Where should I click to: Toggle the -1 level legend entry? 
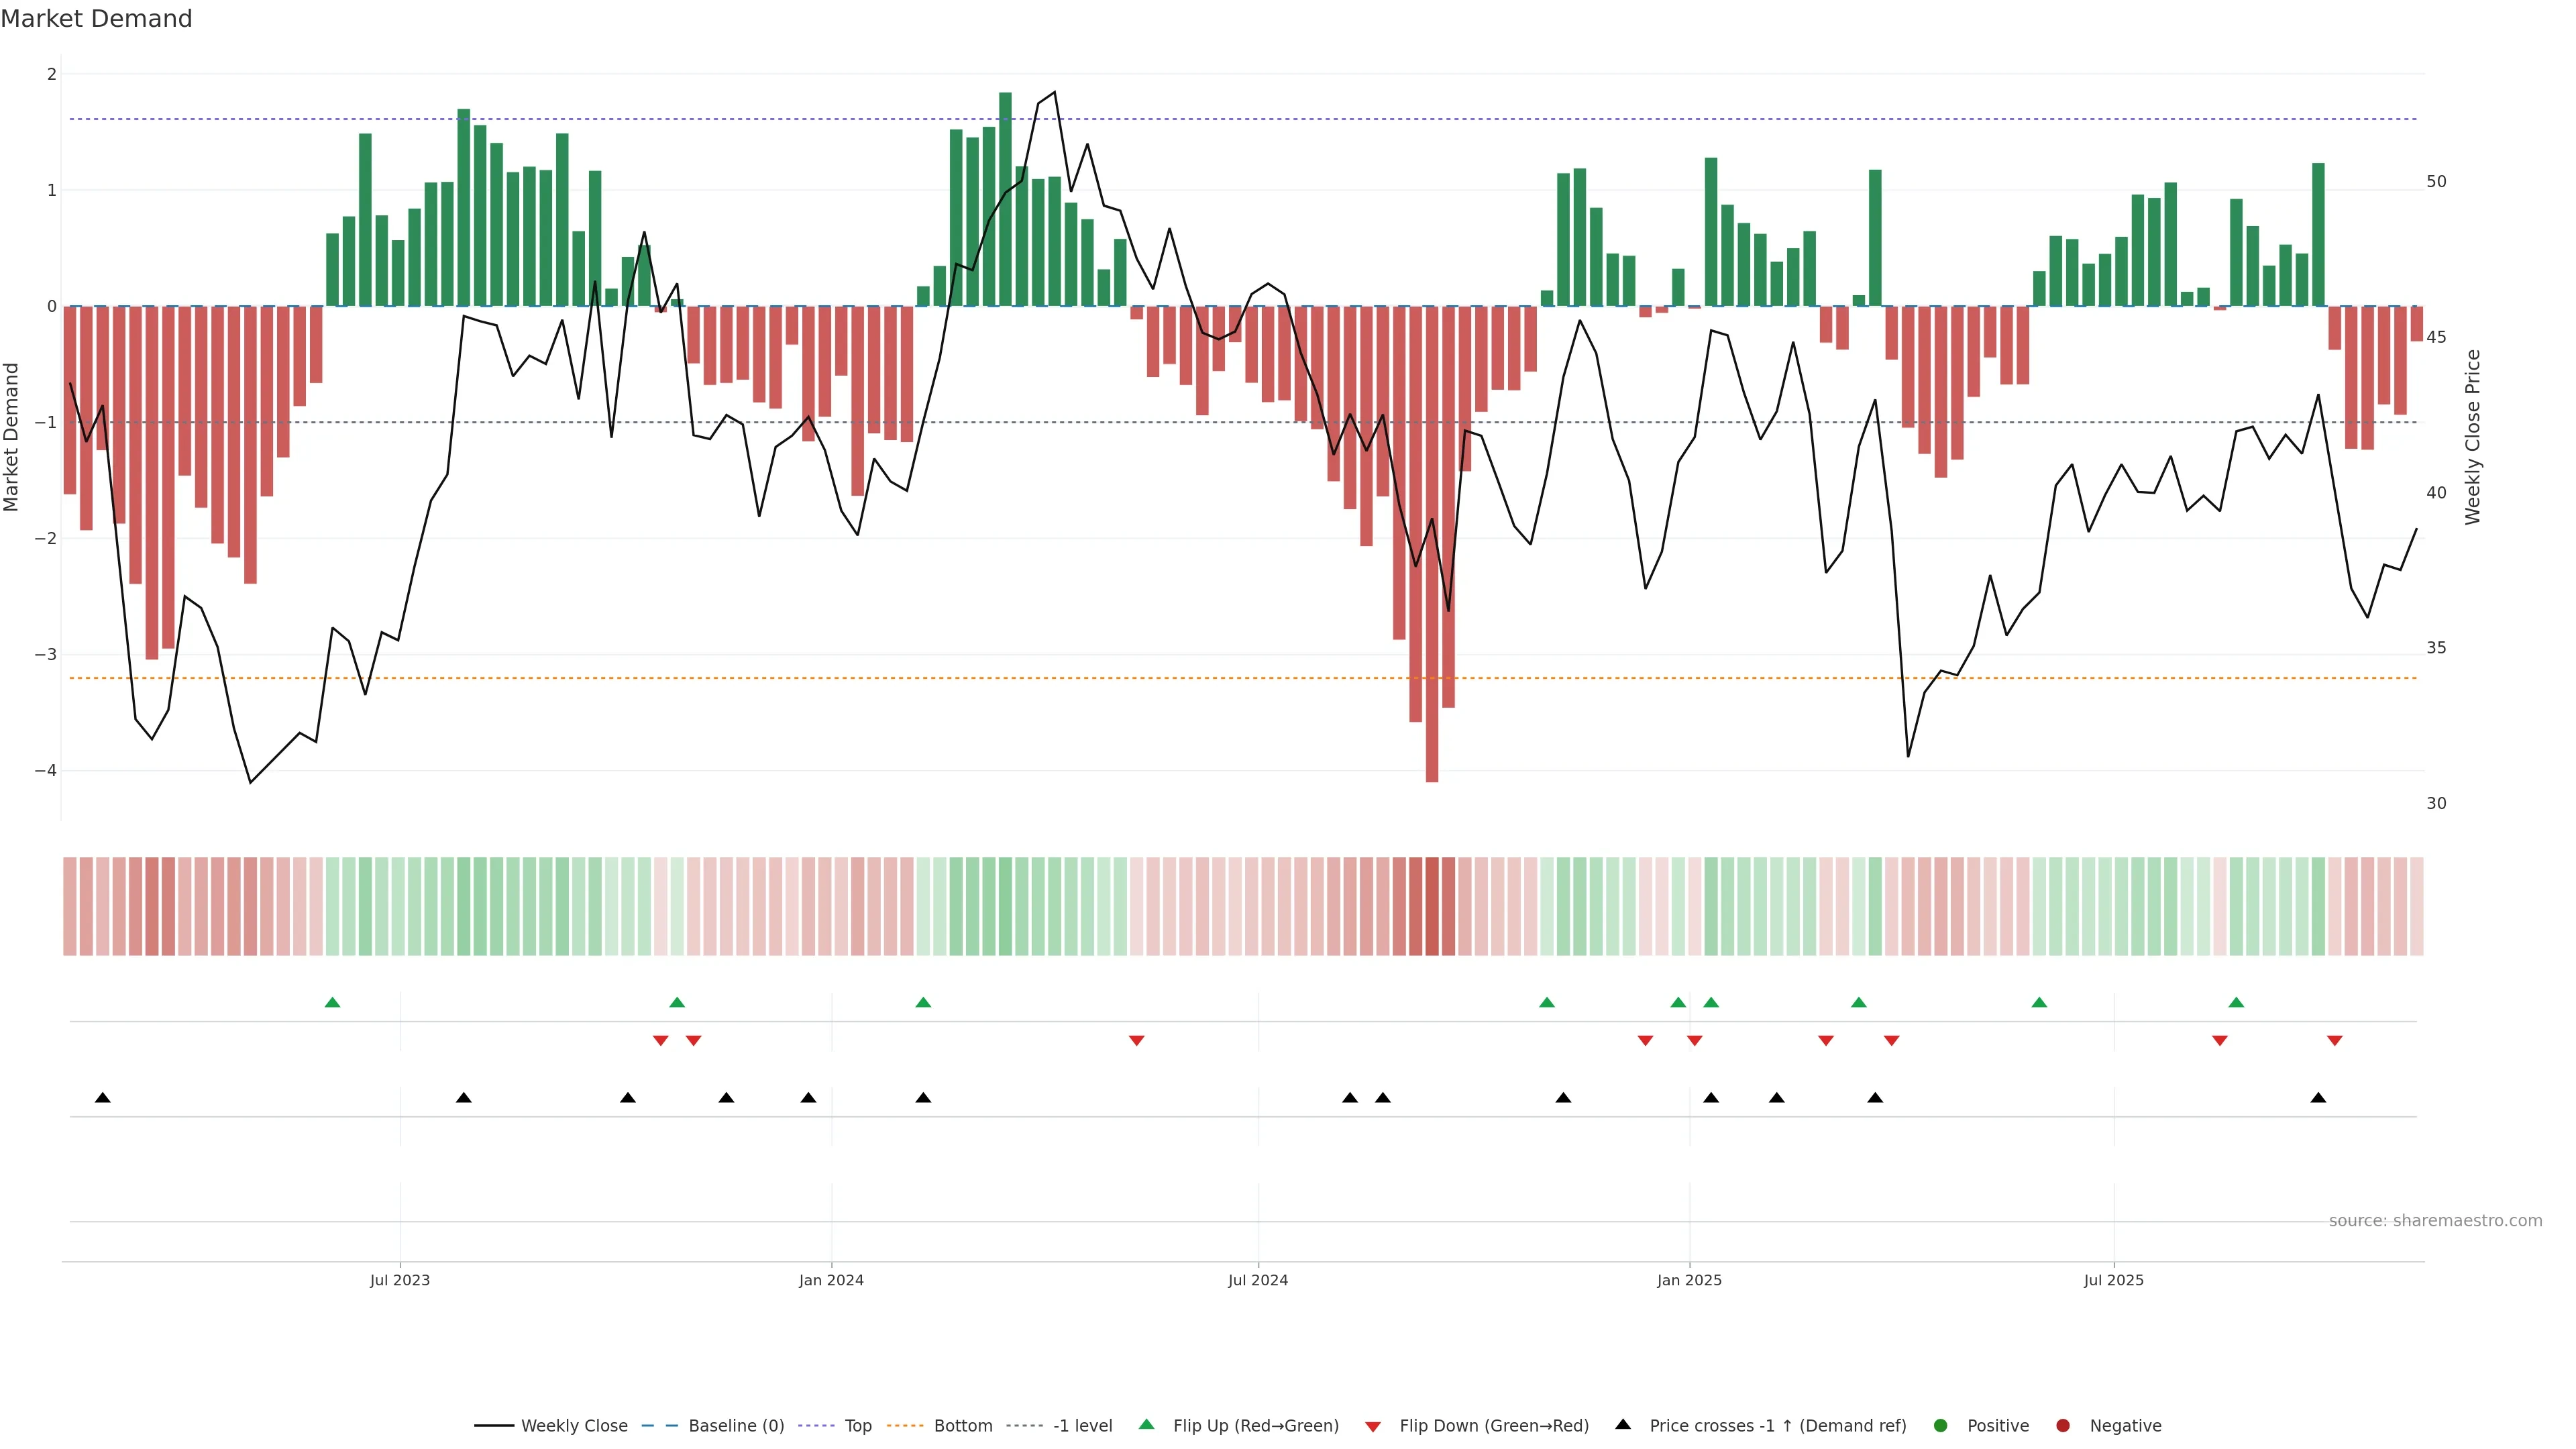[1082, 1426]
